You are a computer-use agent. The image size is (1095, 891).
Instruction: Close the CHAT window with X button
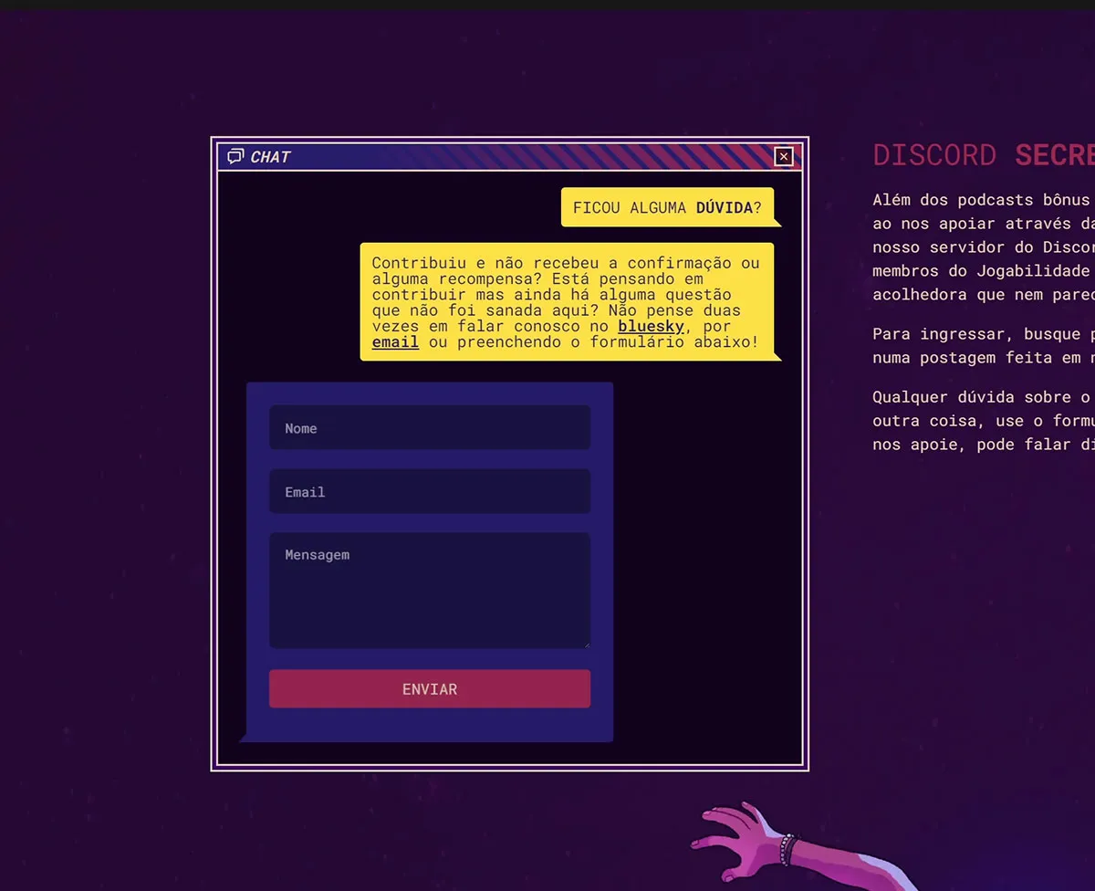(783, 157)
